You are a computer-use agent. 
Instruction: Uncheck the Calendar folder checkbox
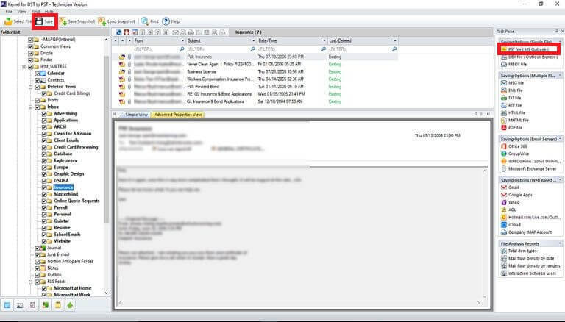pyautogui.click(x=38, y=73)
